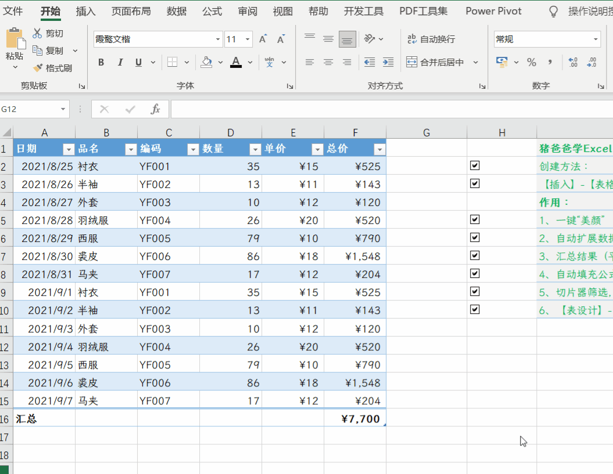
Task: Expand the font name dropdown 霞鹜文楷
Action: [218, 39]
